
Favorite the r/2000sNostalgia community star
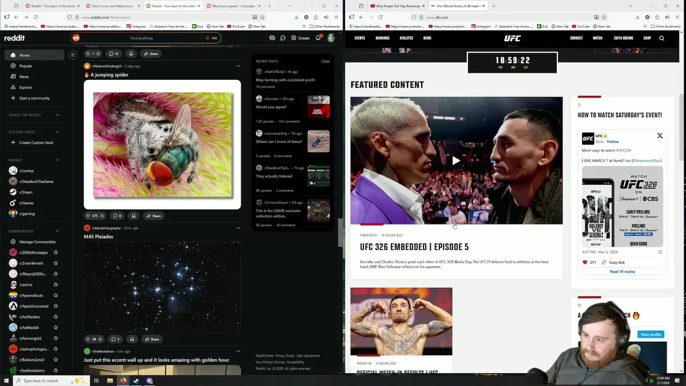(x=55, y=253)
